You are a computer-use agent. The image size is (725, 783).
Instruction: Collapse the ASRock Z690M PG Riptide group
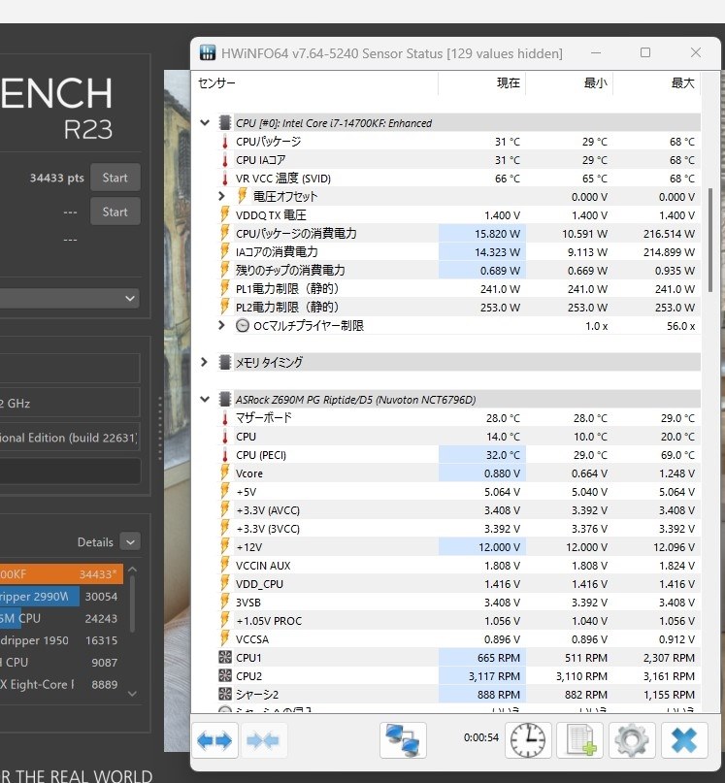[x=205, y=400]
